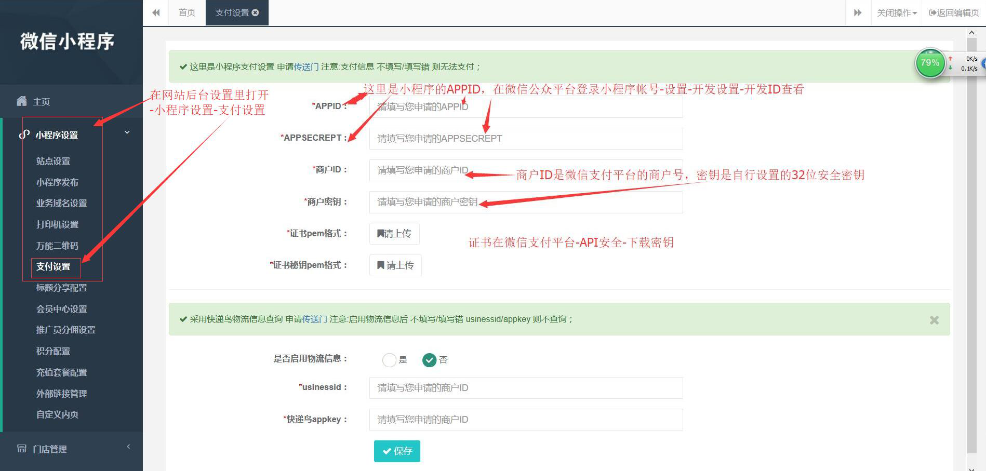Focus the 快递鸟appkey input field
This screenshot has width=986, height=471.
(x=526, y=420)
